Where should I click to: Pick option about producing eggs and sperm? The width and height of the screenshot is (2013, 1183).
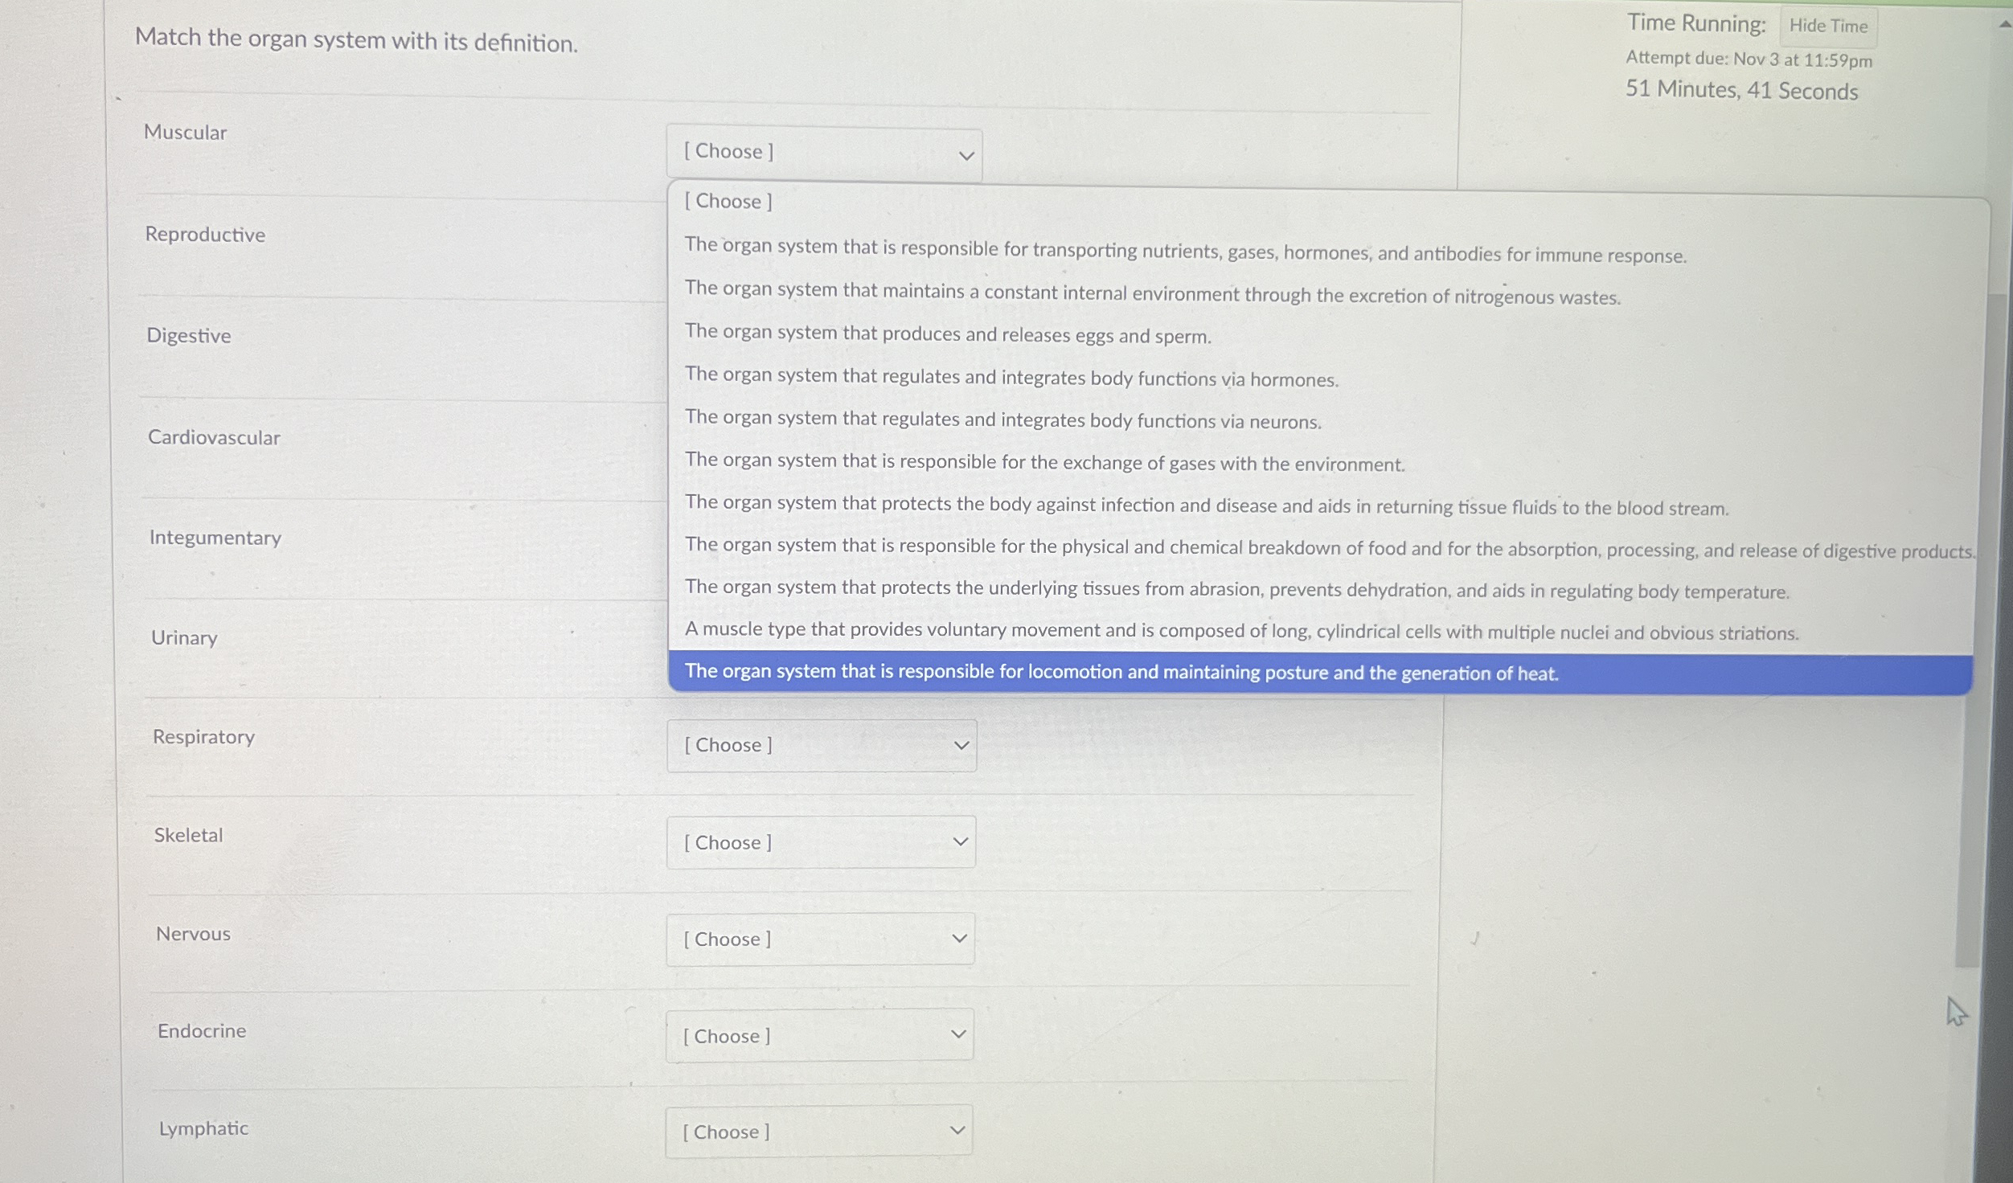click(947, 334)
